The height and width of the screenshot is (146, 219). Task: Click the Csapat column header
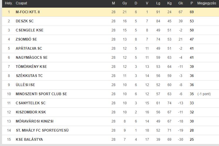[21, 3]
